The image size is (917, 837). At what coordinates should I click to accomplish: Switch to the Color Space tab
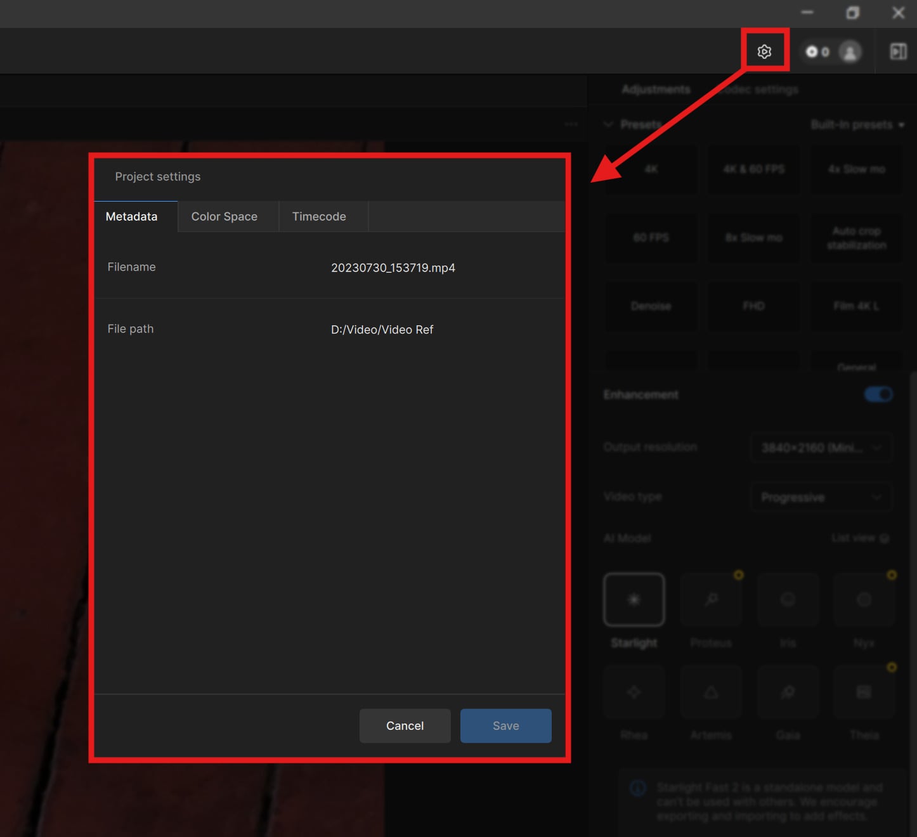(224, 217)
